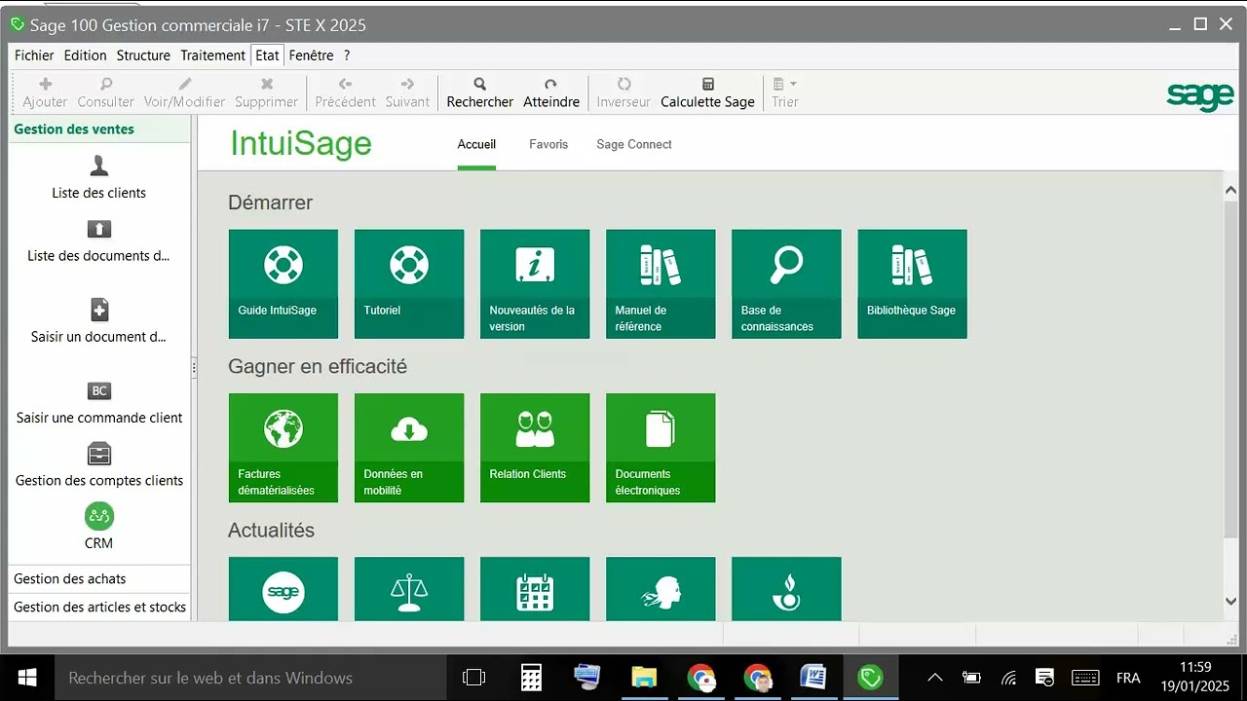
Task: Click Saisir un document sidebar shortcut
Action: pos(99,321)
